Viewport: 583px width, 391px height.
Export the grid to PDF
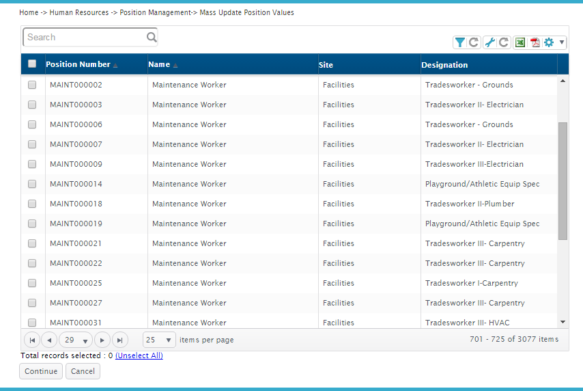point(535,42)
